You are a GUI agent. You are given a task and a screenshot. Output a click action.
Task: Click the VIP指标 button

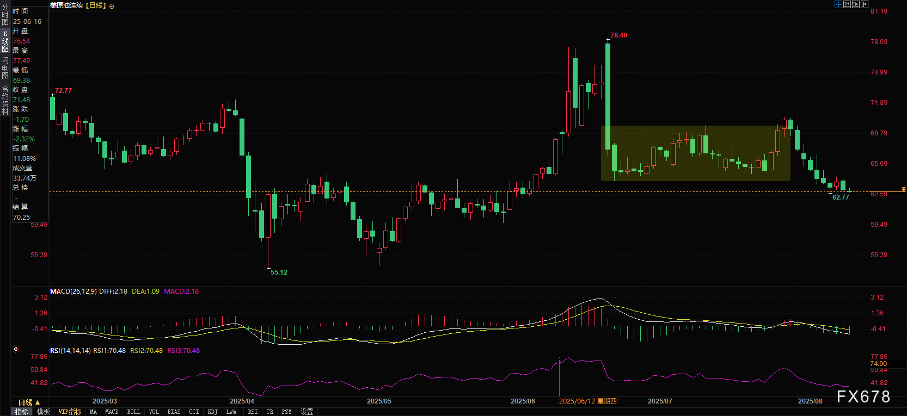coord(70,412)
